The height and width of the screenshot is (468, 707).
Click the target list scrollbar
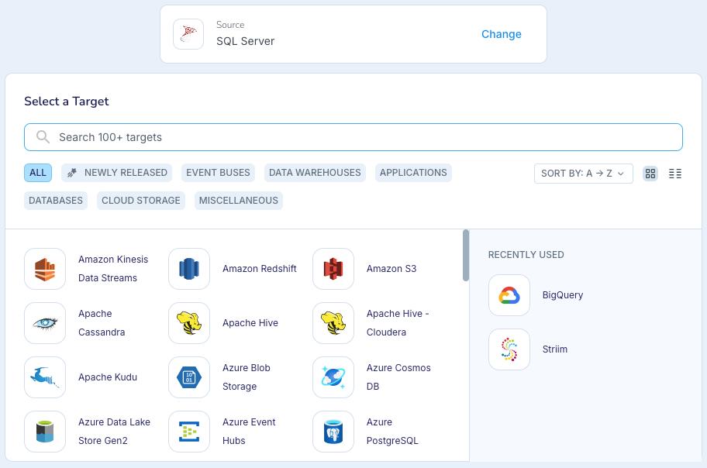tap(466, 256)
